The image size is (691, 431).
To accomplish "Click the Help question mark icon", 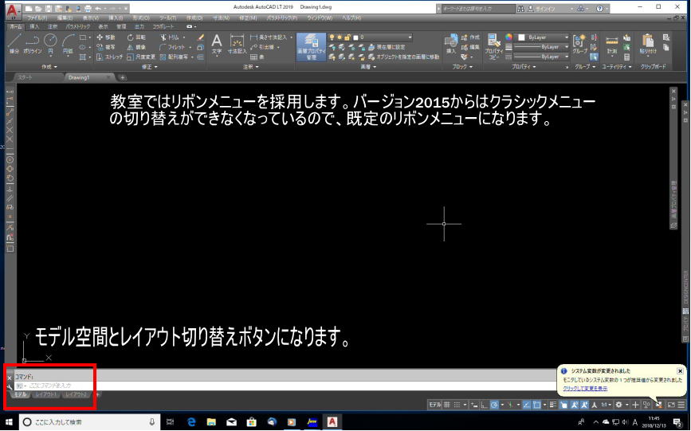I will click(x=599, y=9).
